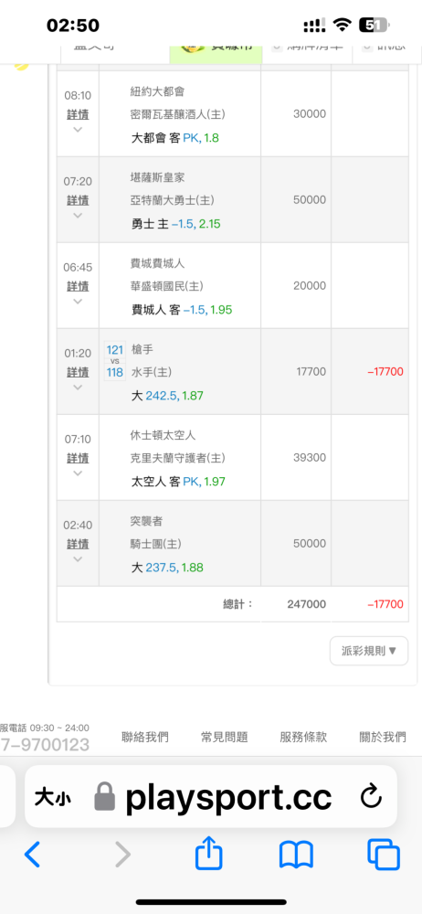Tap Safari forward arrow
422x914 pixels.
pyautogui.click(x=122, y=856)
